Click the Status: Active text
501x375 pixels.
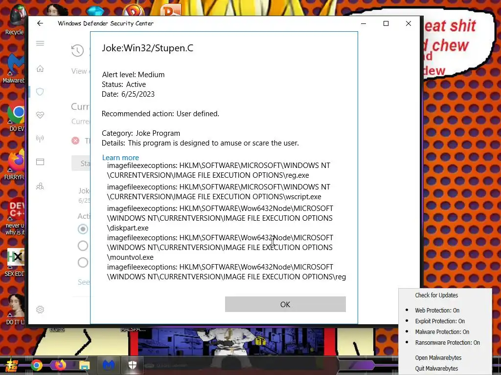[x=124, y=84]
